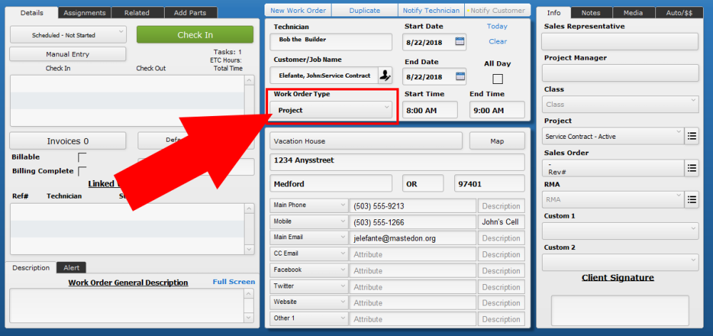713x336 pixels.
Task: Open the Mobile contact type dropdown
Action: pyautogui.click(x=309, y=221)
